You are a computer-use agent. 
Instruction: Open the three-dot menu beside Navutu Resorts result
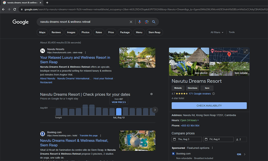pyautogui.click(x=85, y=52)
